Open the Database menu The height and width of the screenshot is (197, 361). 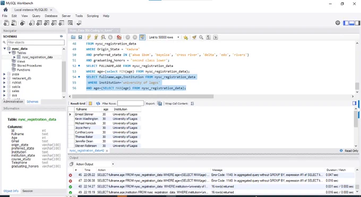(51, 16)
